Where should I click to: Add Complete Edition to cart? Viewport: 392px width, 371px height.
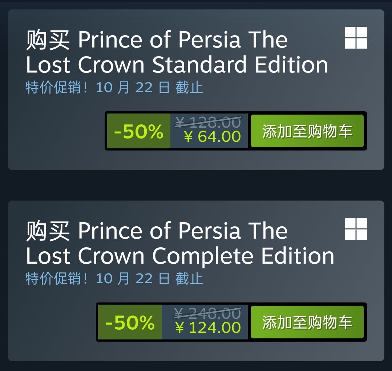point(307,322)
